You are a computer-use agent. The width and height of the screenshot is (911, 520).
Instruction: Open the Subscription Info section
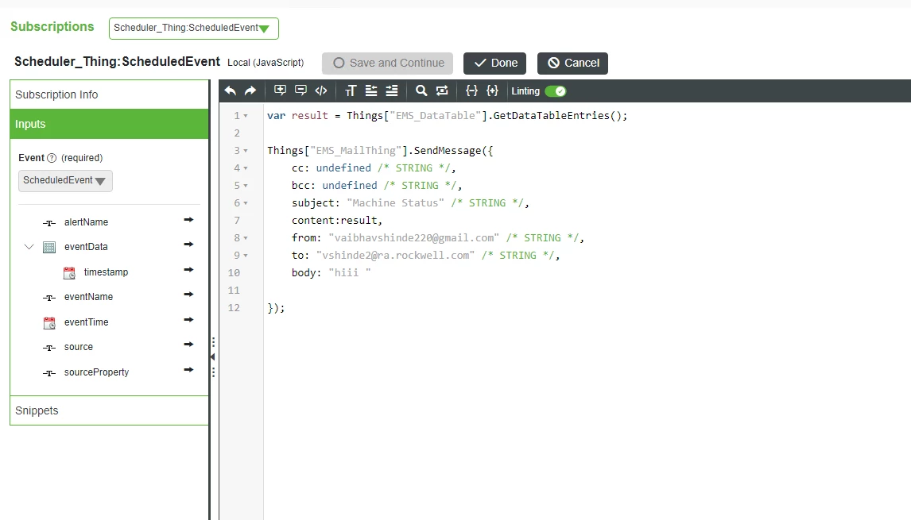109,94
